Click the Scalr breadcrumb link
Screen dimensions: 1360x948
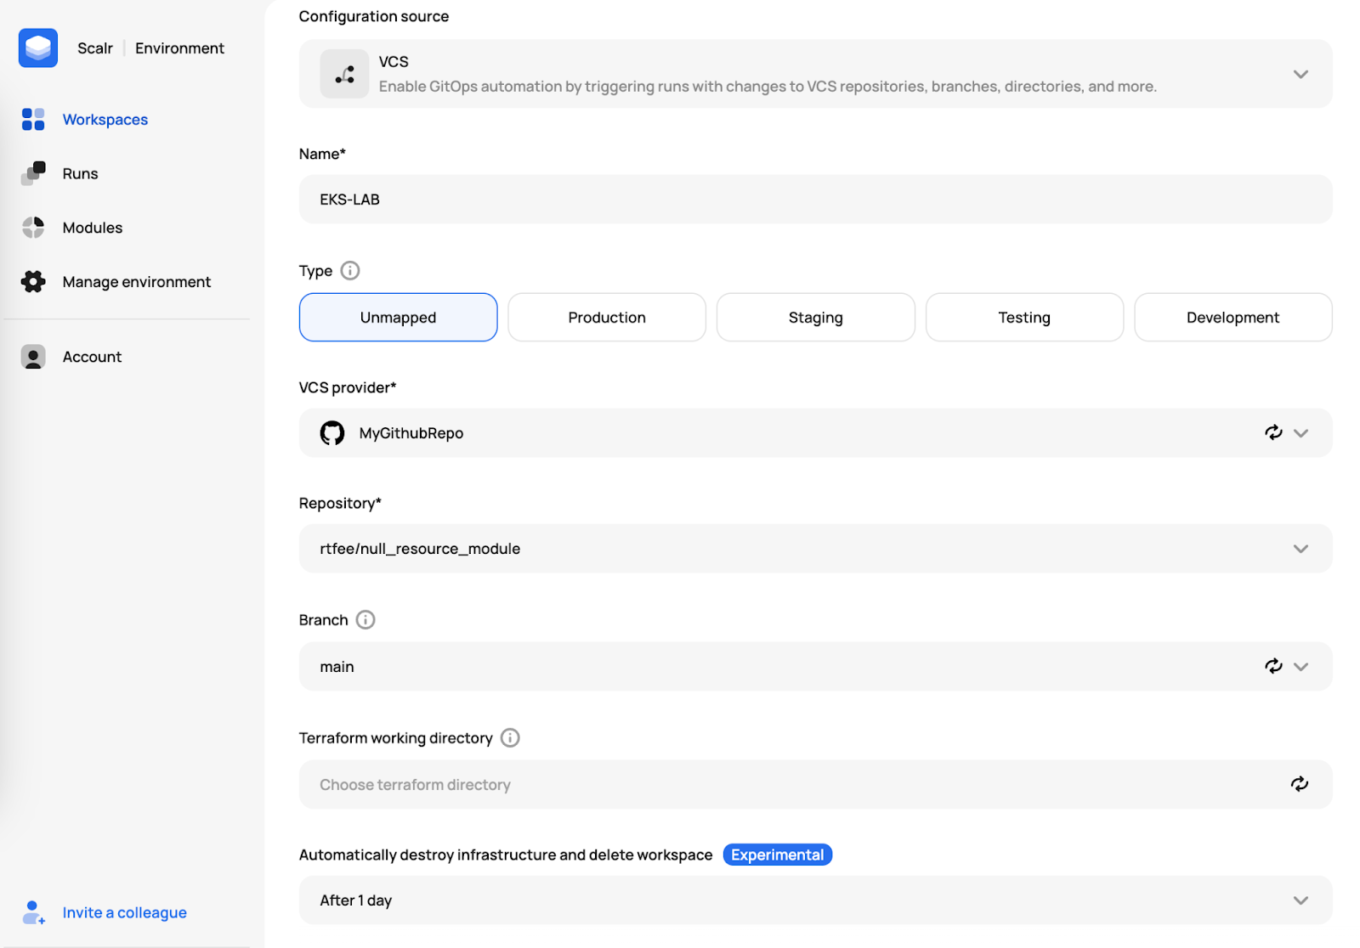point(95,48)
